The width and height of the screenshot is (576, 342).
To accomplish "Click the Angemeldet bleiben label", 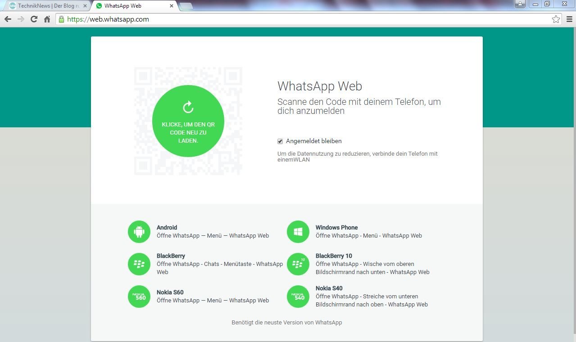I will pos(313,141).
